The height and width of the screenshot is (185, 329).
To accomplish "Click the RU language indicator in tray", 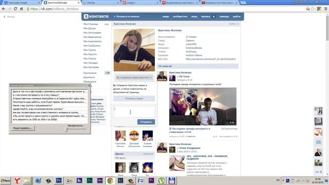I will click(278, 180).
